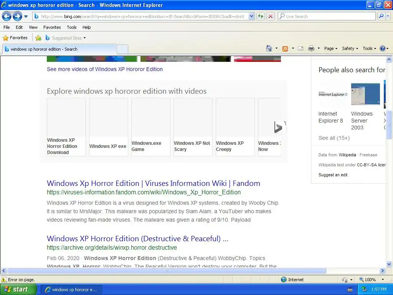Open the 100% zoom level control

pos(372,280)
